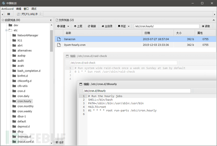
Task: Go up one level with 上层
Action: point(78,26)
